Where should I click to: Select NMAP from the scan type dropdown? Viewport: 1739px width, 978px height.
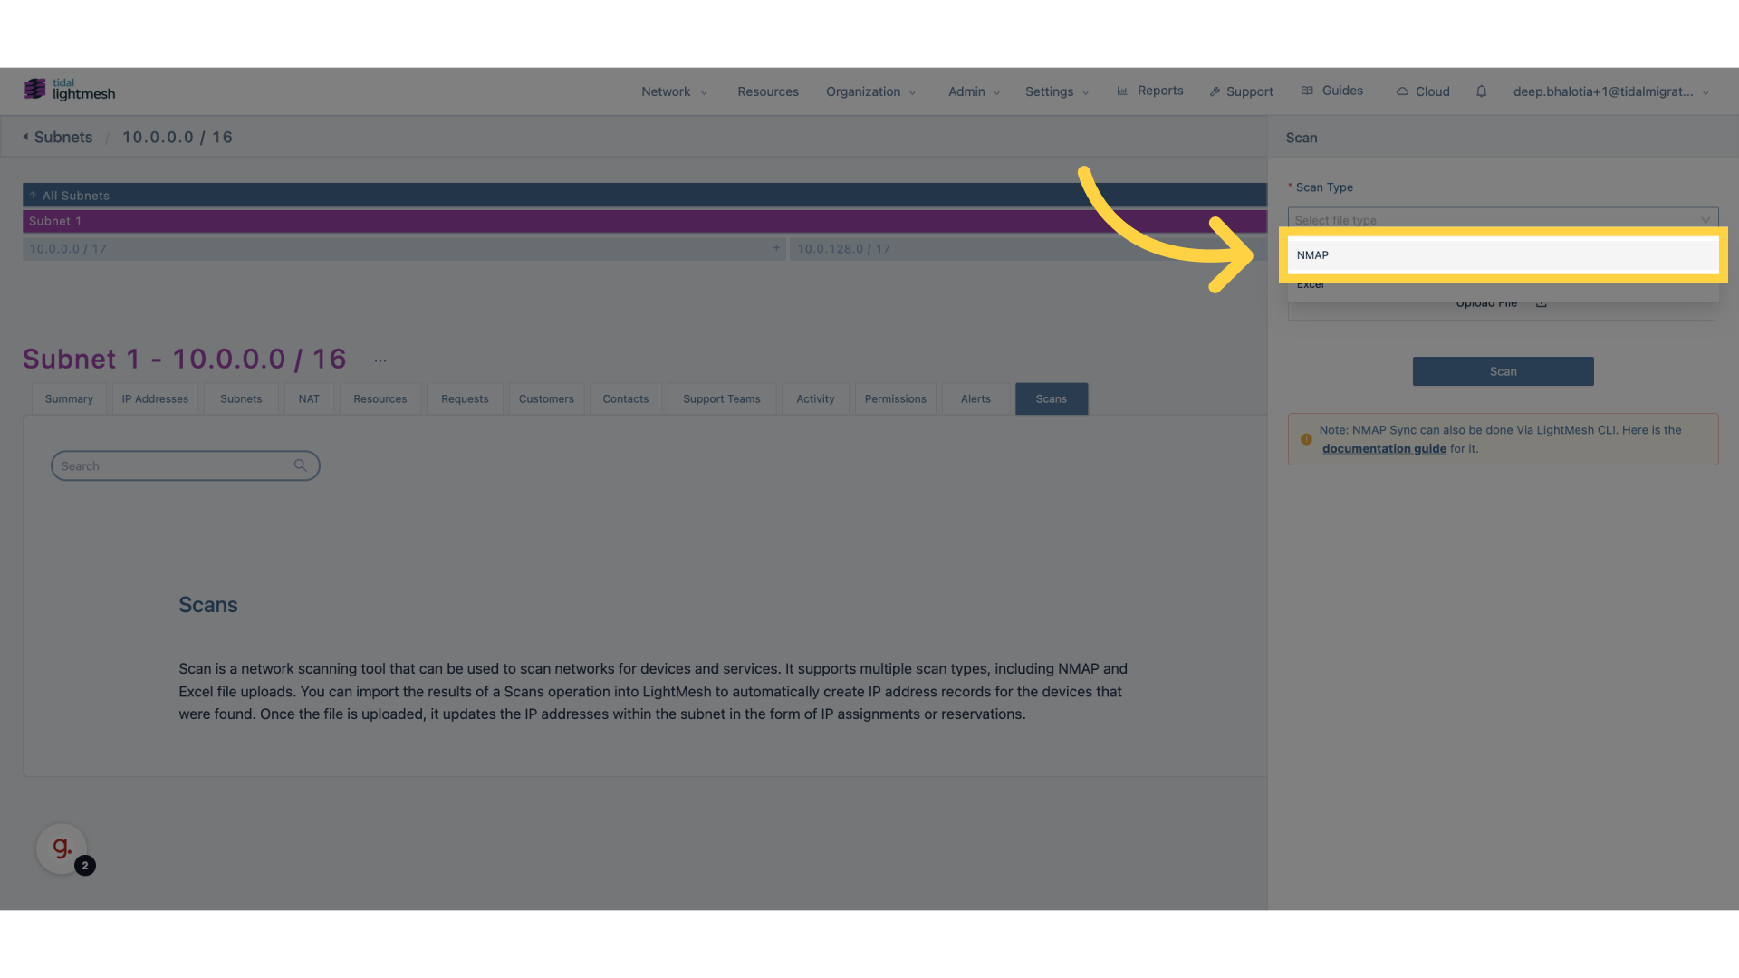pyautogui.click(x=1503, y=254)
